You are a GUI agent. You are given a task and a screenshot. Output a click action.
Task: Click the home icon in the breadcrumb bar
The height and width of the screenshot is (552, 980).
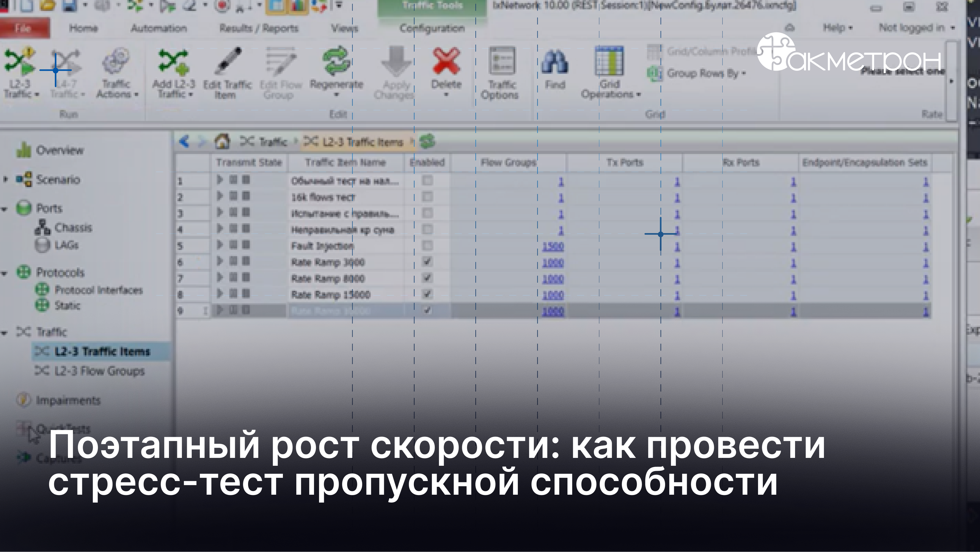(x=222, y=142)
